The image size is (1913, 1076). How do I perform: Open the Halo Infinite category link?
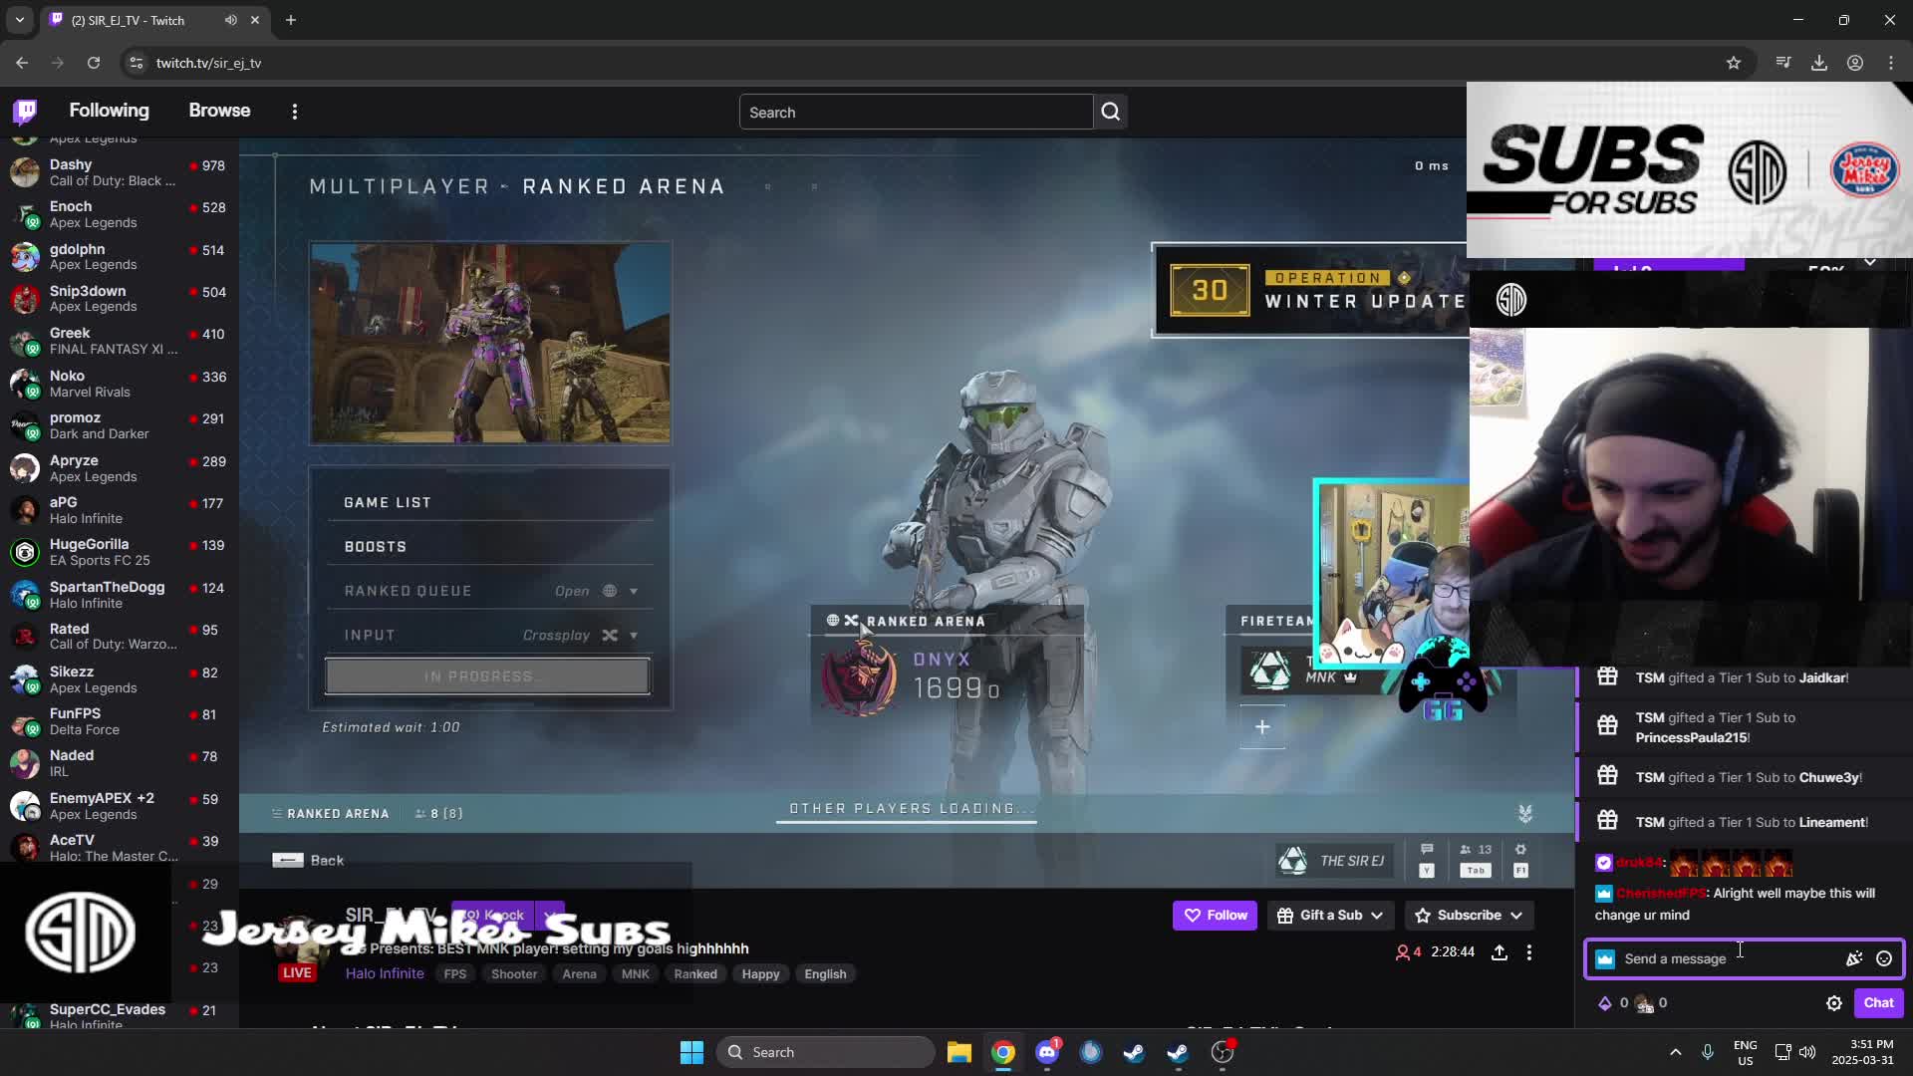[385, 973]
